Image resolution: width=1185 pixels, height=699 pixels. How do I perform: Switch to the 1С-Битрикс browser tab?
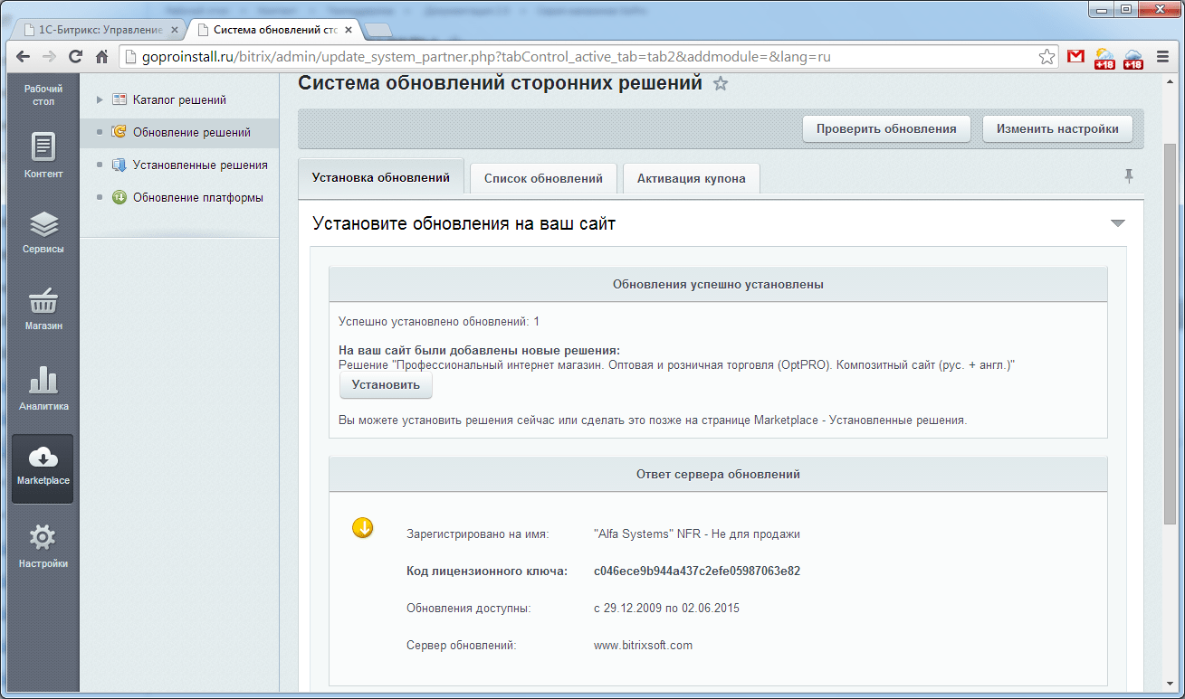coord(100,30)
